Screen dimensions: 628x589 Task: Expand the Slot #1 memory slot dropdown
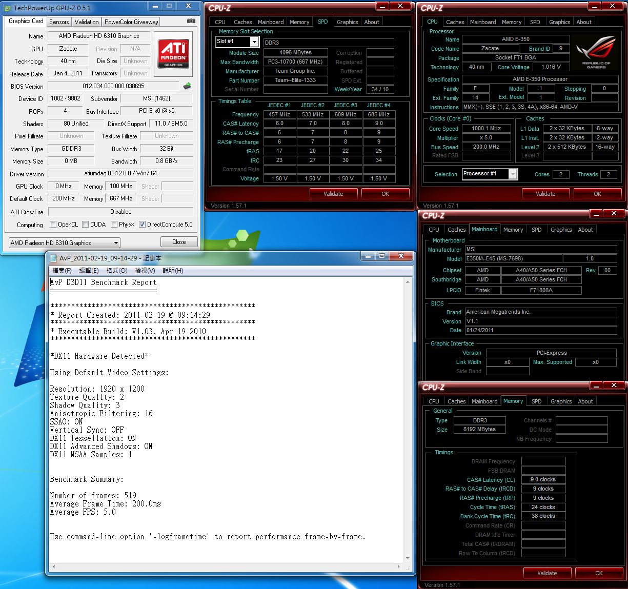[x=237, y=42]
